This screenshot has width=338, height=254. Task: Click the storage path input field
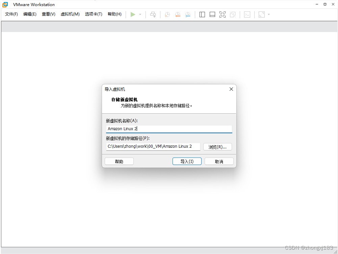point(153,147)
